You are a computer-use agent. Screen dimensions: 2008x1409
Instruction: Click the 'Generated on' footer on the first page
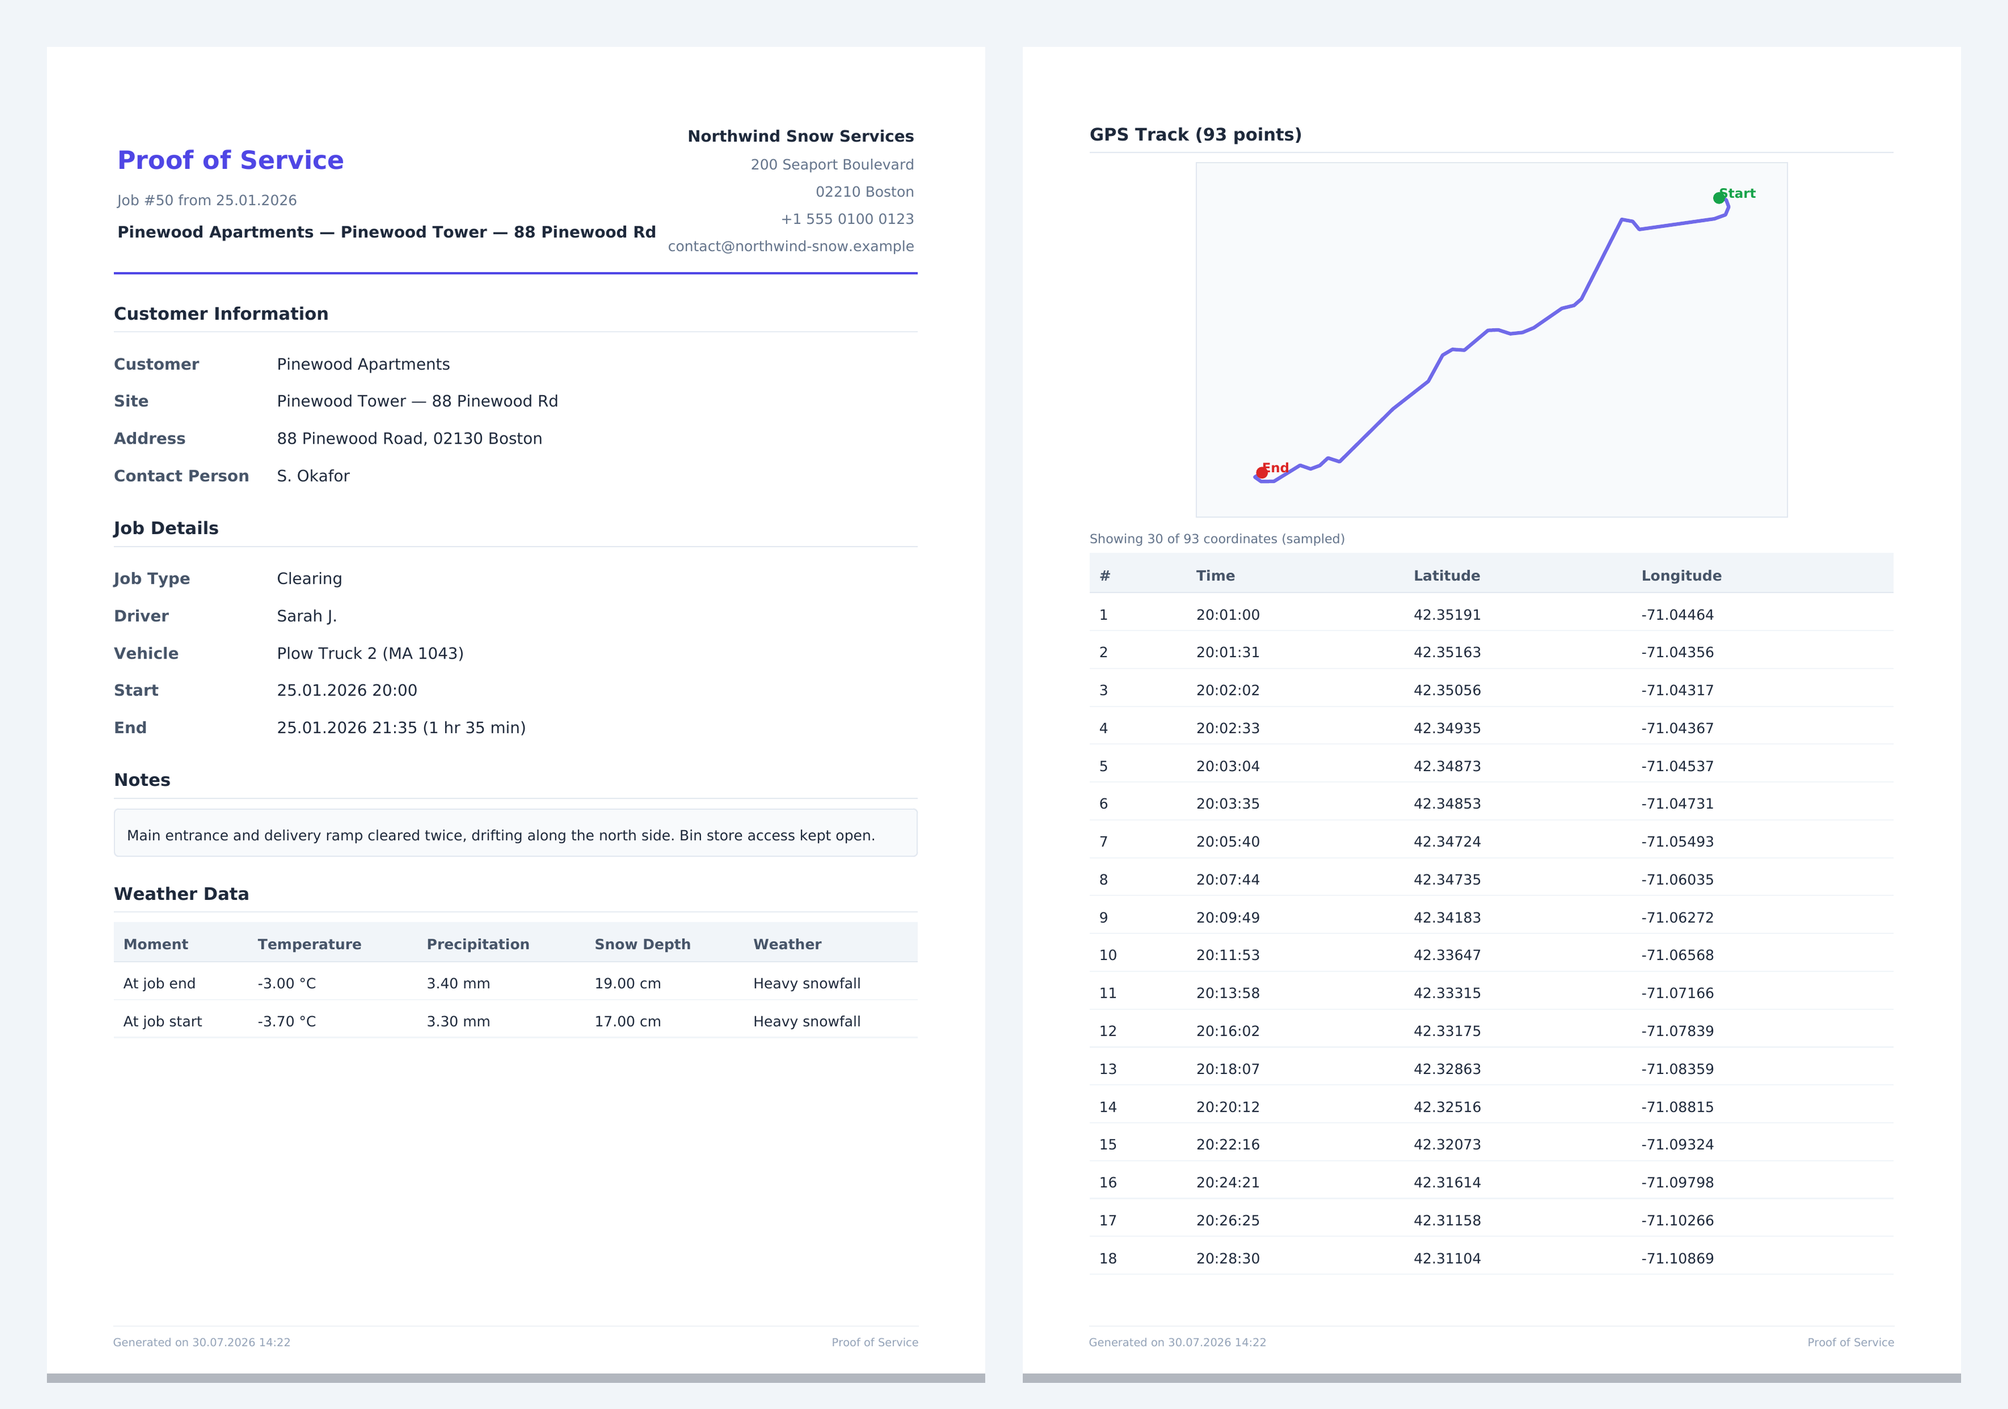click(201, 1343)
